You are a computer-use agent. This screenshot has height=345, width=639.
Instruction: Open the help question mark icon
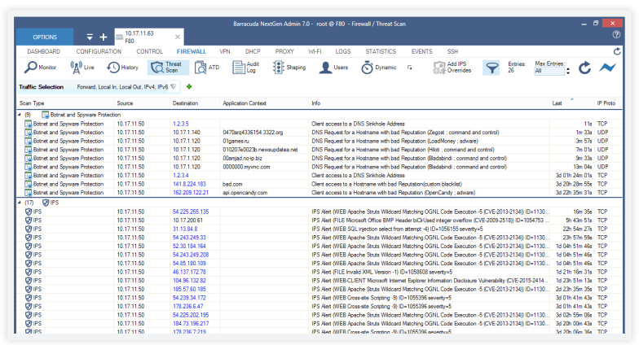point(616,35)
